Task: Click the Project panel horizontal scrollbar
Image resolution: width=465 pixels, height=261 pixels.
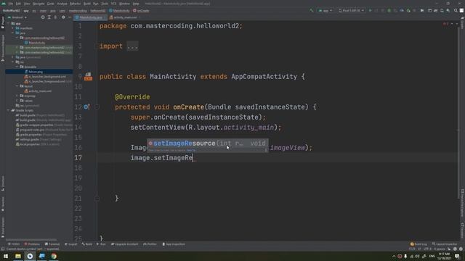Action: pyautogui.click(x=31, y=239)
